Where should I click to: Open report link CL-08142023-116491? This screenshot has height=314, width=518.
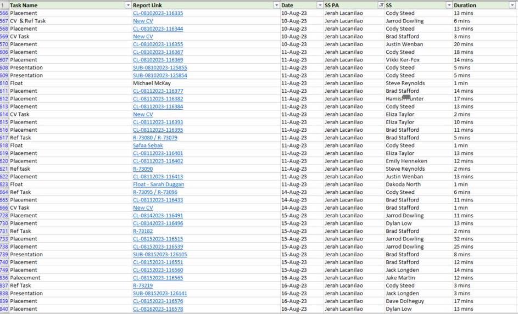[158, 216]
